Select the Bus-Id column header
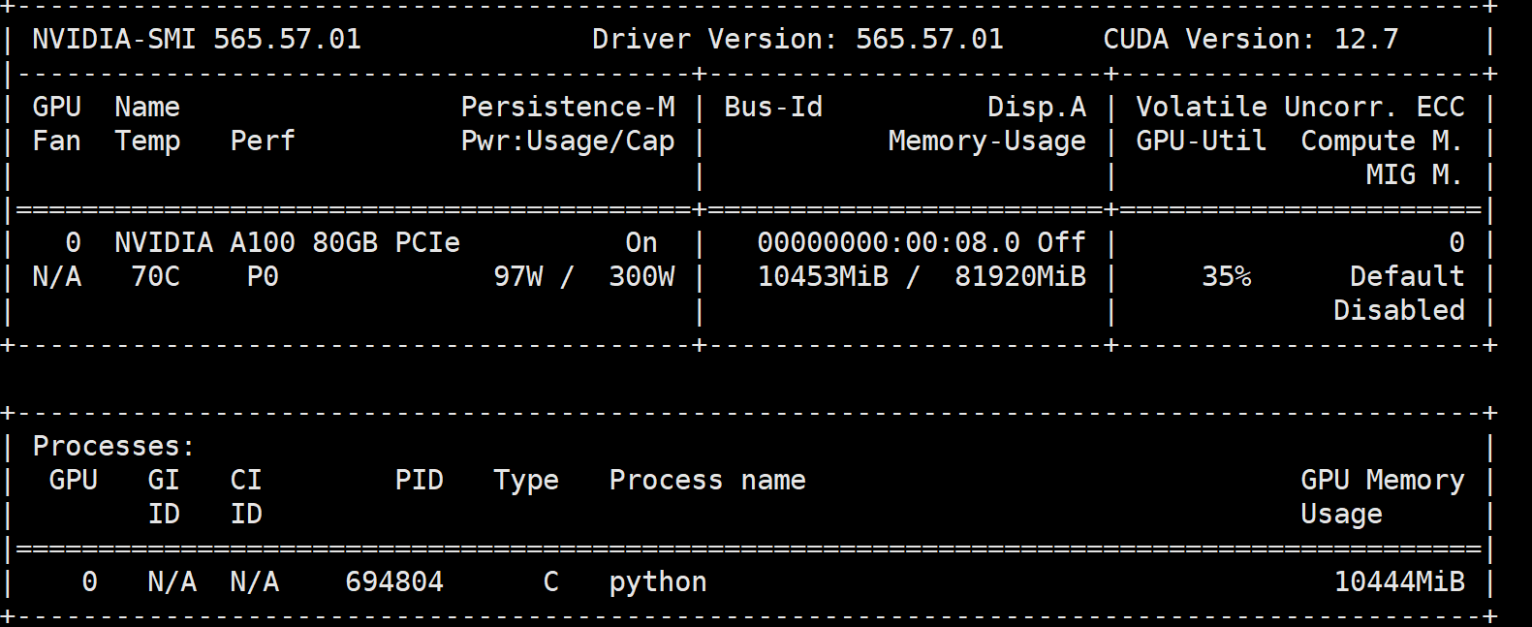Image resolution: width=1532 pixels, height=627 pixels. click(x=773, y=107)
